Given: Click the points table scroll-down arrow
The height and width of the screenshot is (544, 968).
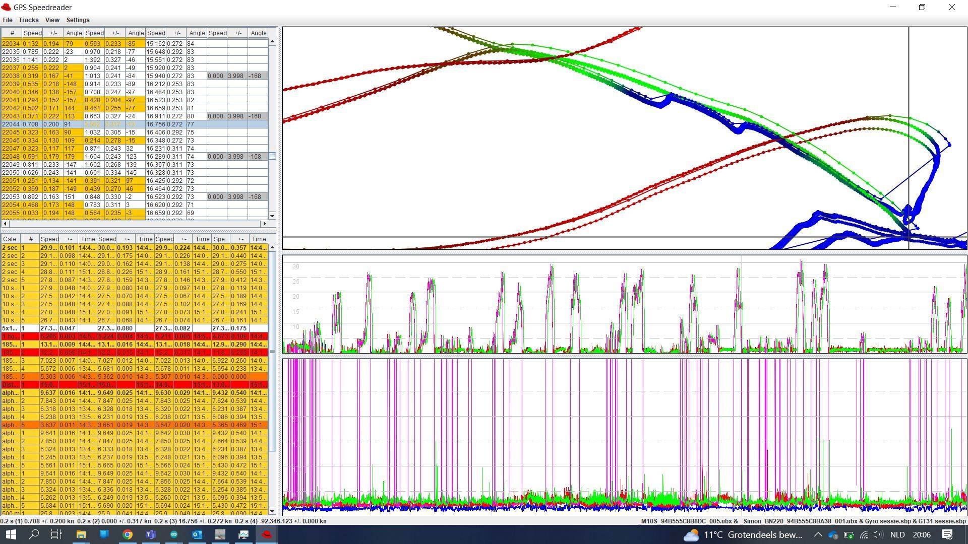Looking at the screenshot, I should pos(272,216).
